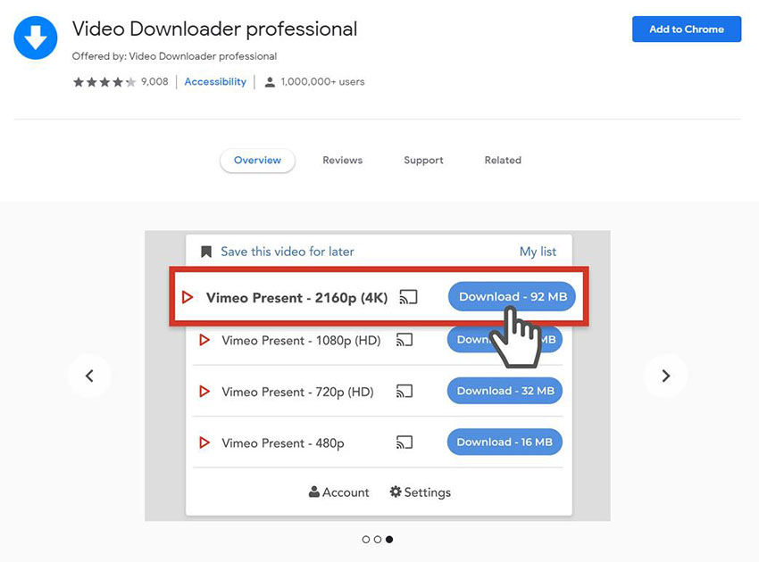Select the middle carousel pagination dot
759x562 pixels.
[x=377, y=539]
